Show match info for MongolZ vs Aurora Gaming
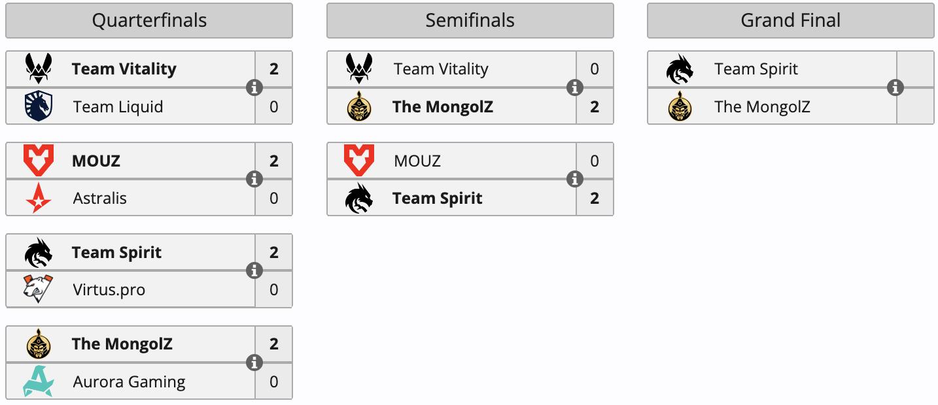The height and width of the screenshot is (405, 938). coord(254,363)
